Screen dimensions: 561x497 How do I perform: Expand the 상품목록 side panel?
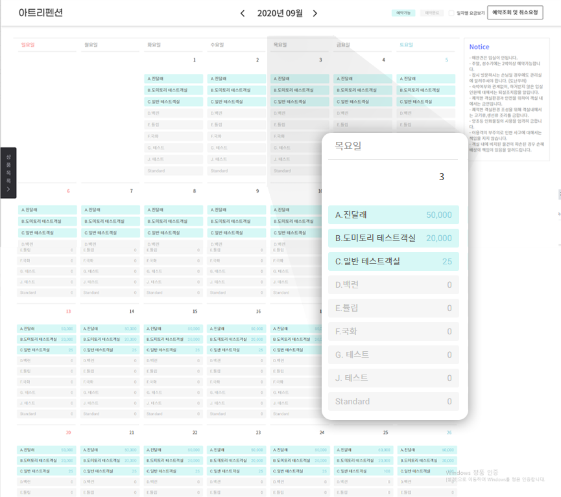[8, 172]
